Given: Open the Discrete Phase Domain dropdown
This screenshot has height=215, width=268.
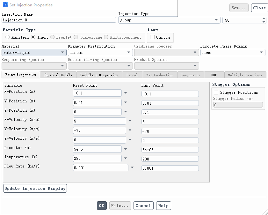Looking at the screenshot, I should (233, 53).
